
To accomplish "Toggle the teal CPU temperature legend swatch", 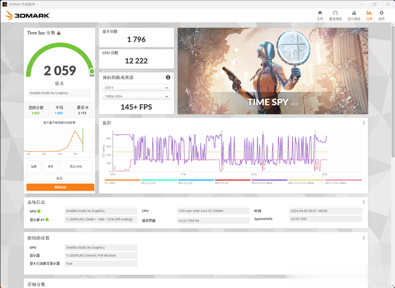I will (159, 180).
